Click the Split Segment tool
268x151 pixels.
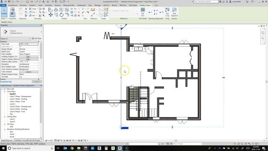(174, 12)
